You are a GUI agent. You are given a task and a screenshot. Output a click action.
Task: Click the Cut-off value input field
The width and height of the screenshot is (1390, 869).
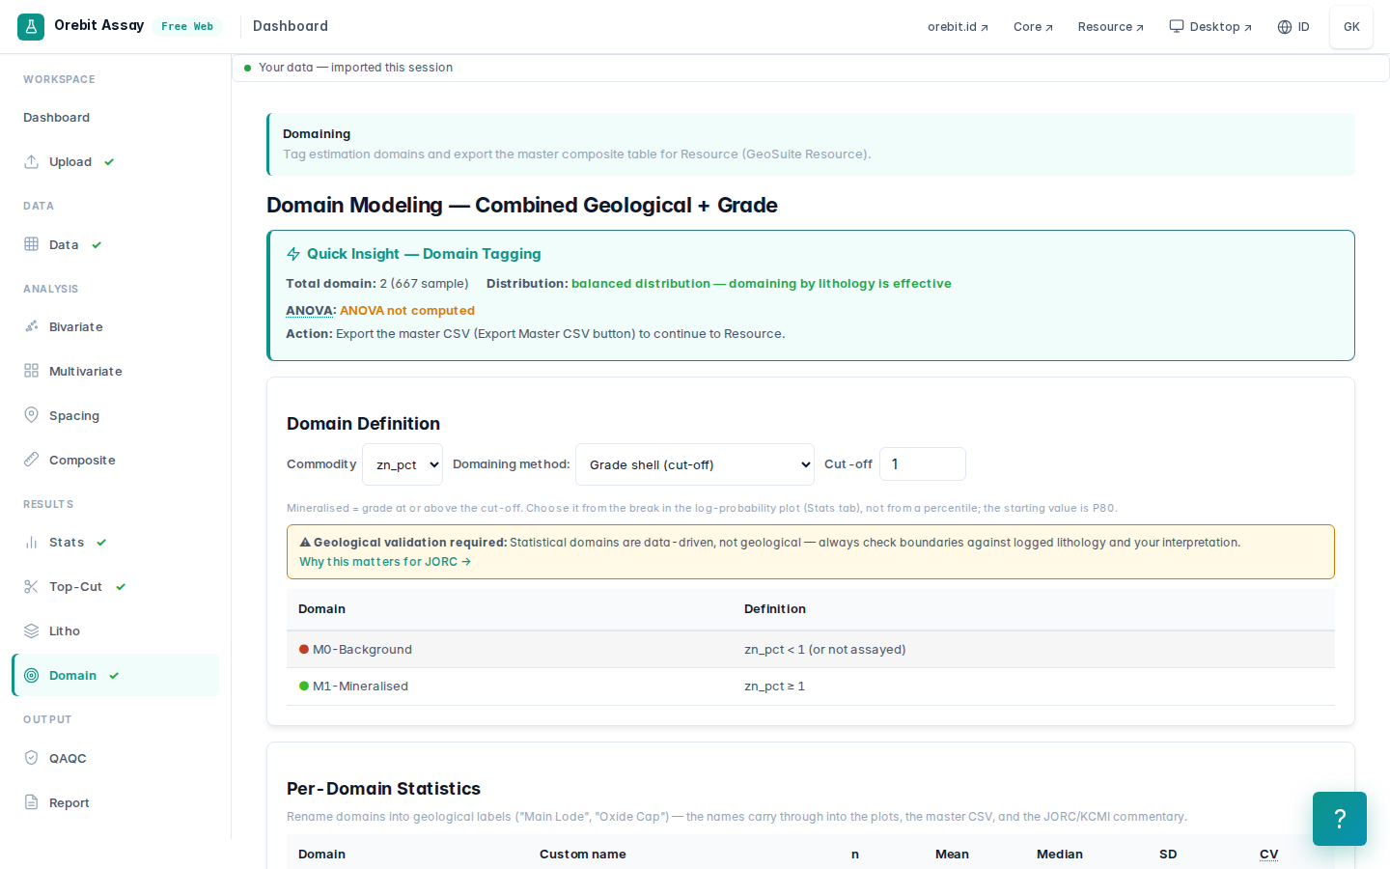pos(923,464)
